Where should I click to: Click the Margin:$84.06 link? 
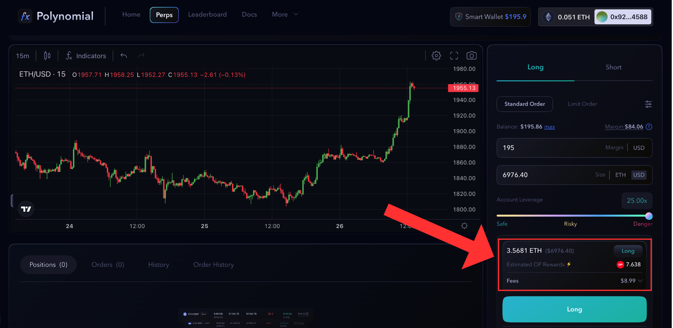(x=624, y=127)
